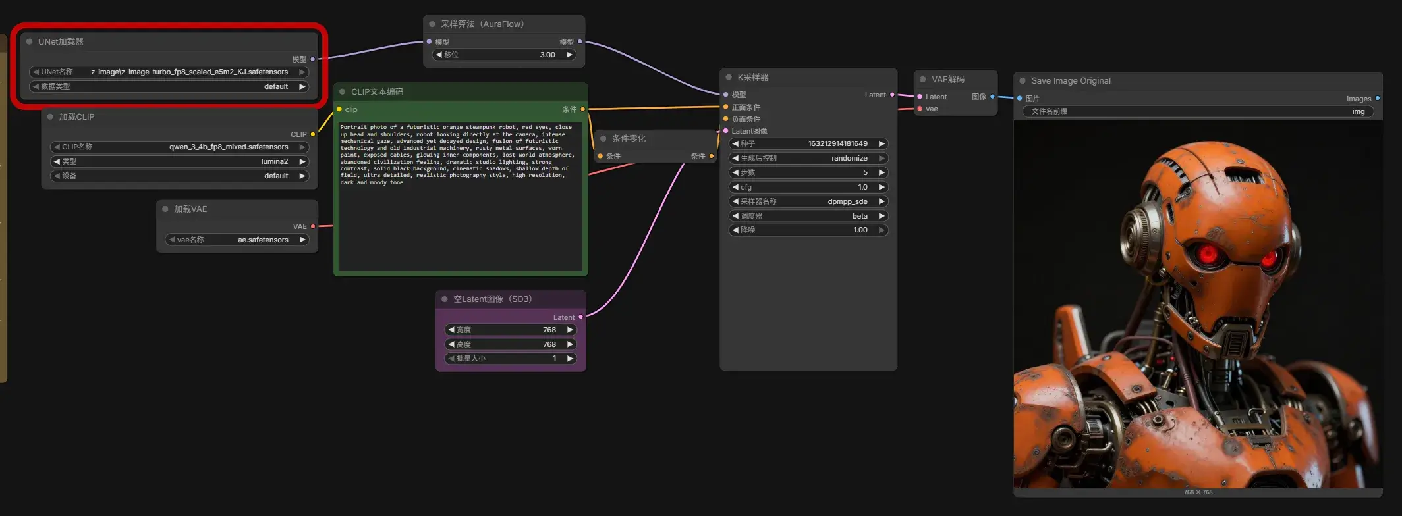Click the 条件 output port on 条件零化 node
This screenshot has height=516, width=1402.
pyautogui.click(x=712, y=156)
